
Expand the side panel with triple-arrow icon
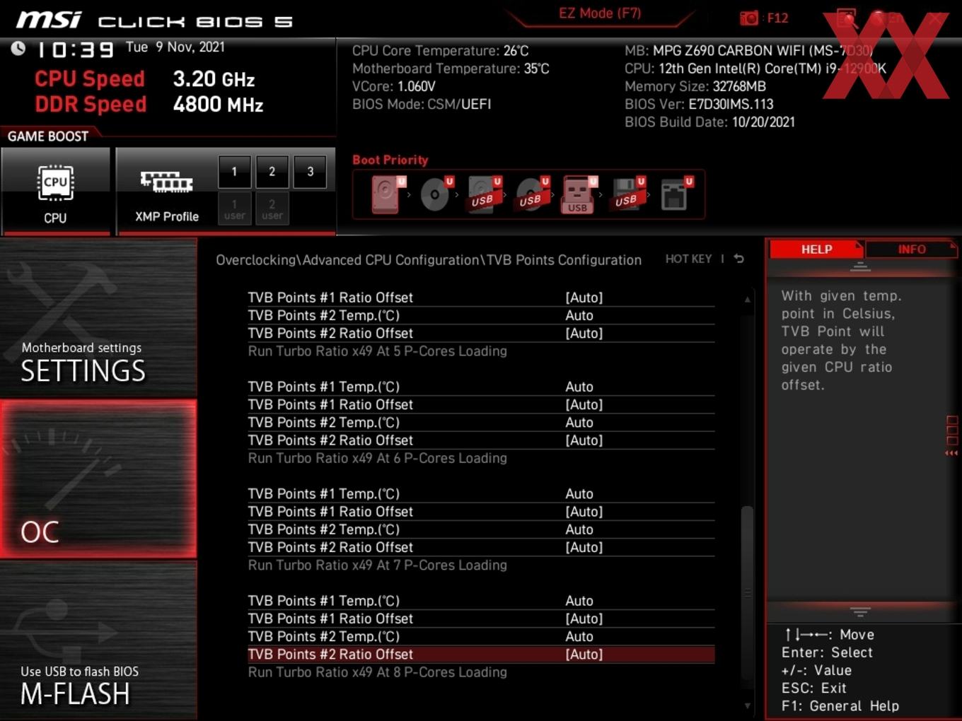coord(952,453)
